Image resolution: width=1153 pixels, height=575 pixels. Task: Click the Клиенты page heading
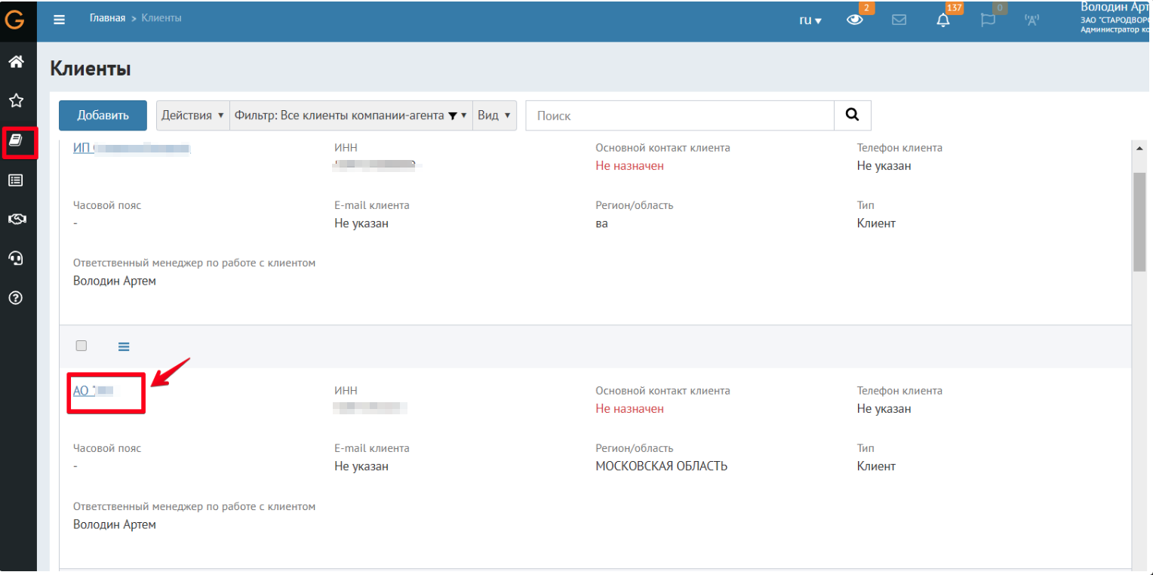(x=91, y=69)
